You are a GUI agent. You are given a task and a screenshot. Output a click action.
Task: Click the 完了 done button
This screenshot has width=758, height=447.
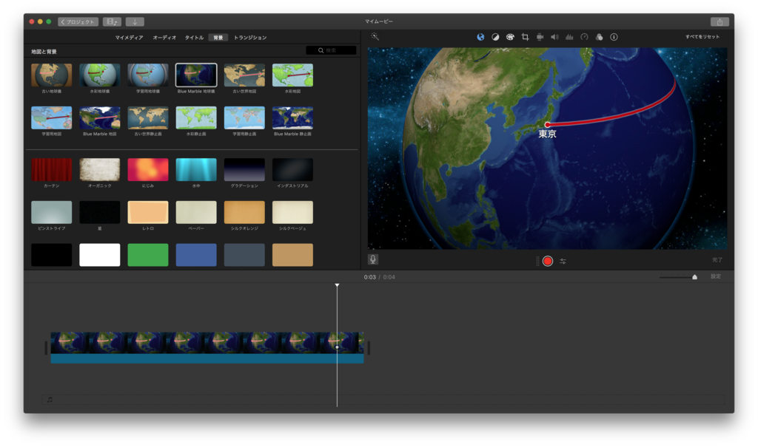(x=717, y=260)
